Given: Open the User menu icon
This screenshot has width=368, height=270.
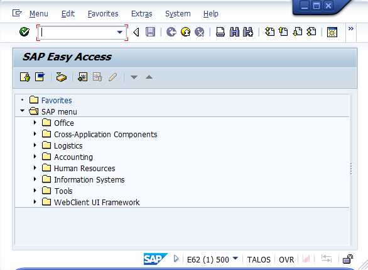Looking at the screenshot, I should tap(25, 77).
